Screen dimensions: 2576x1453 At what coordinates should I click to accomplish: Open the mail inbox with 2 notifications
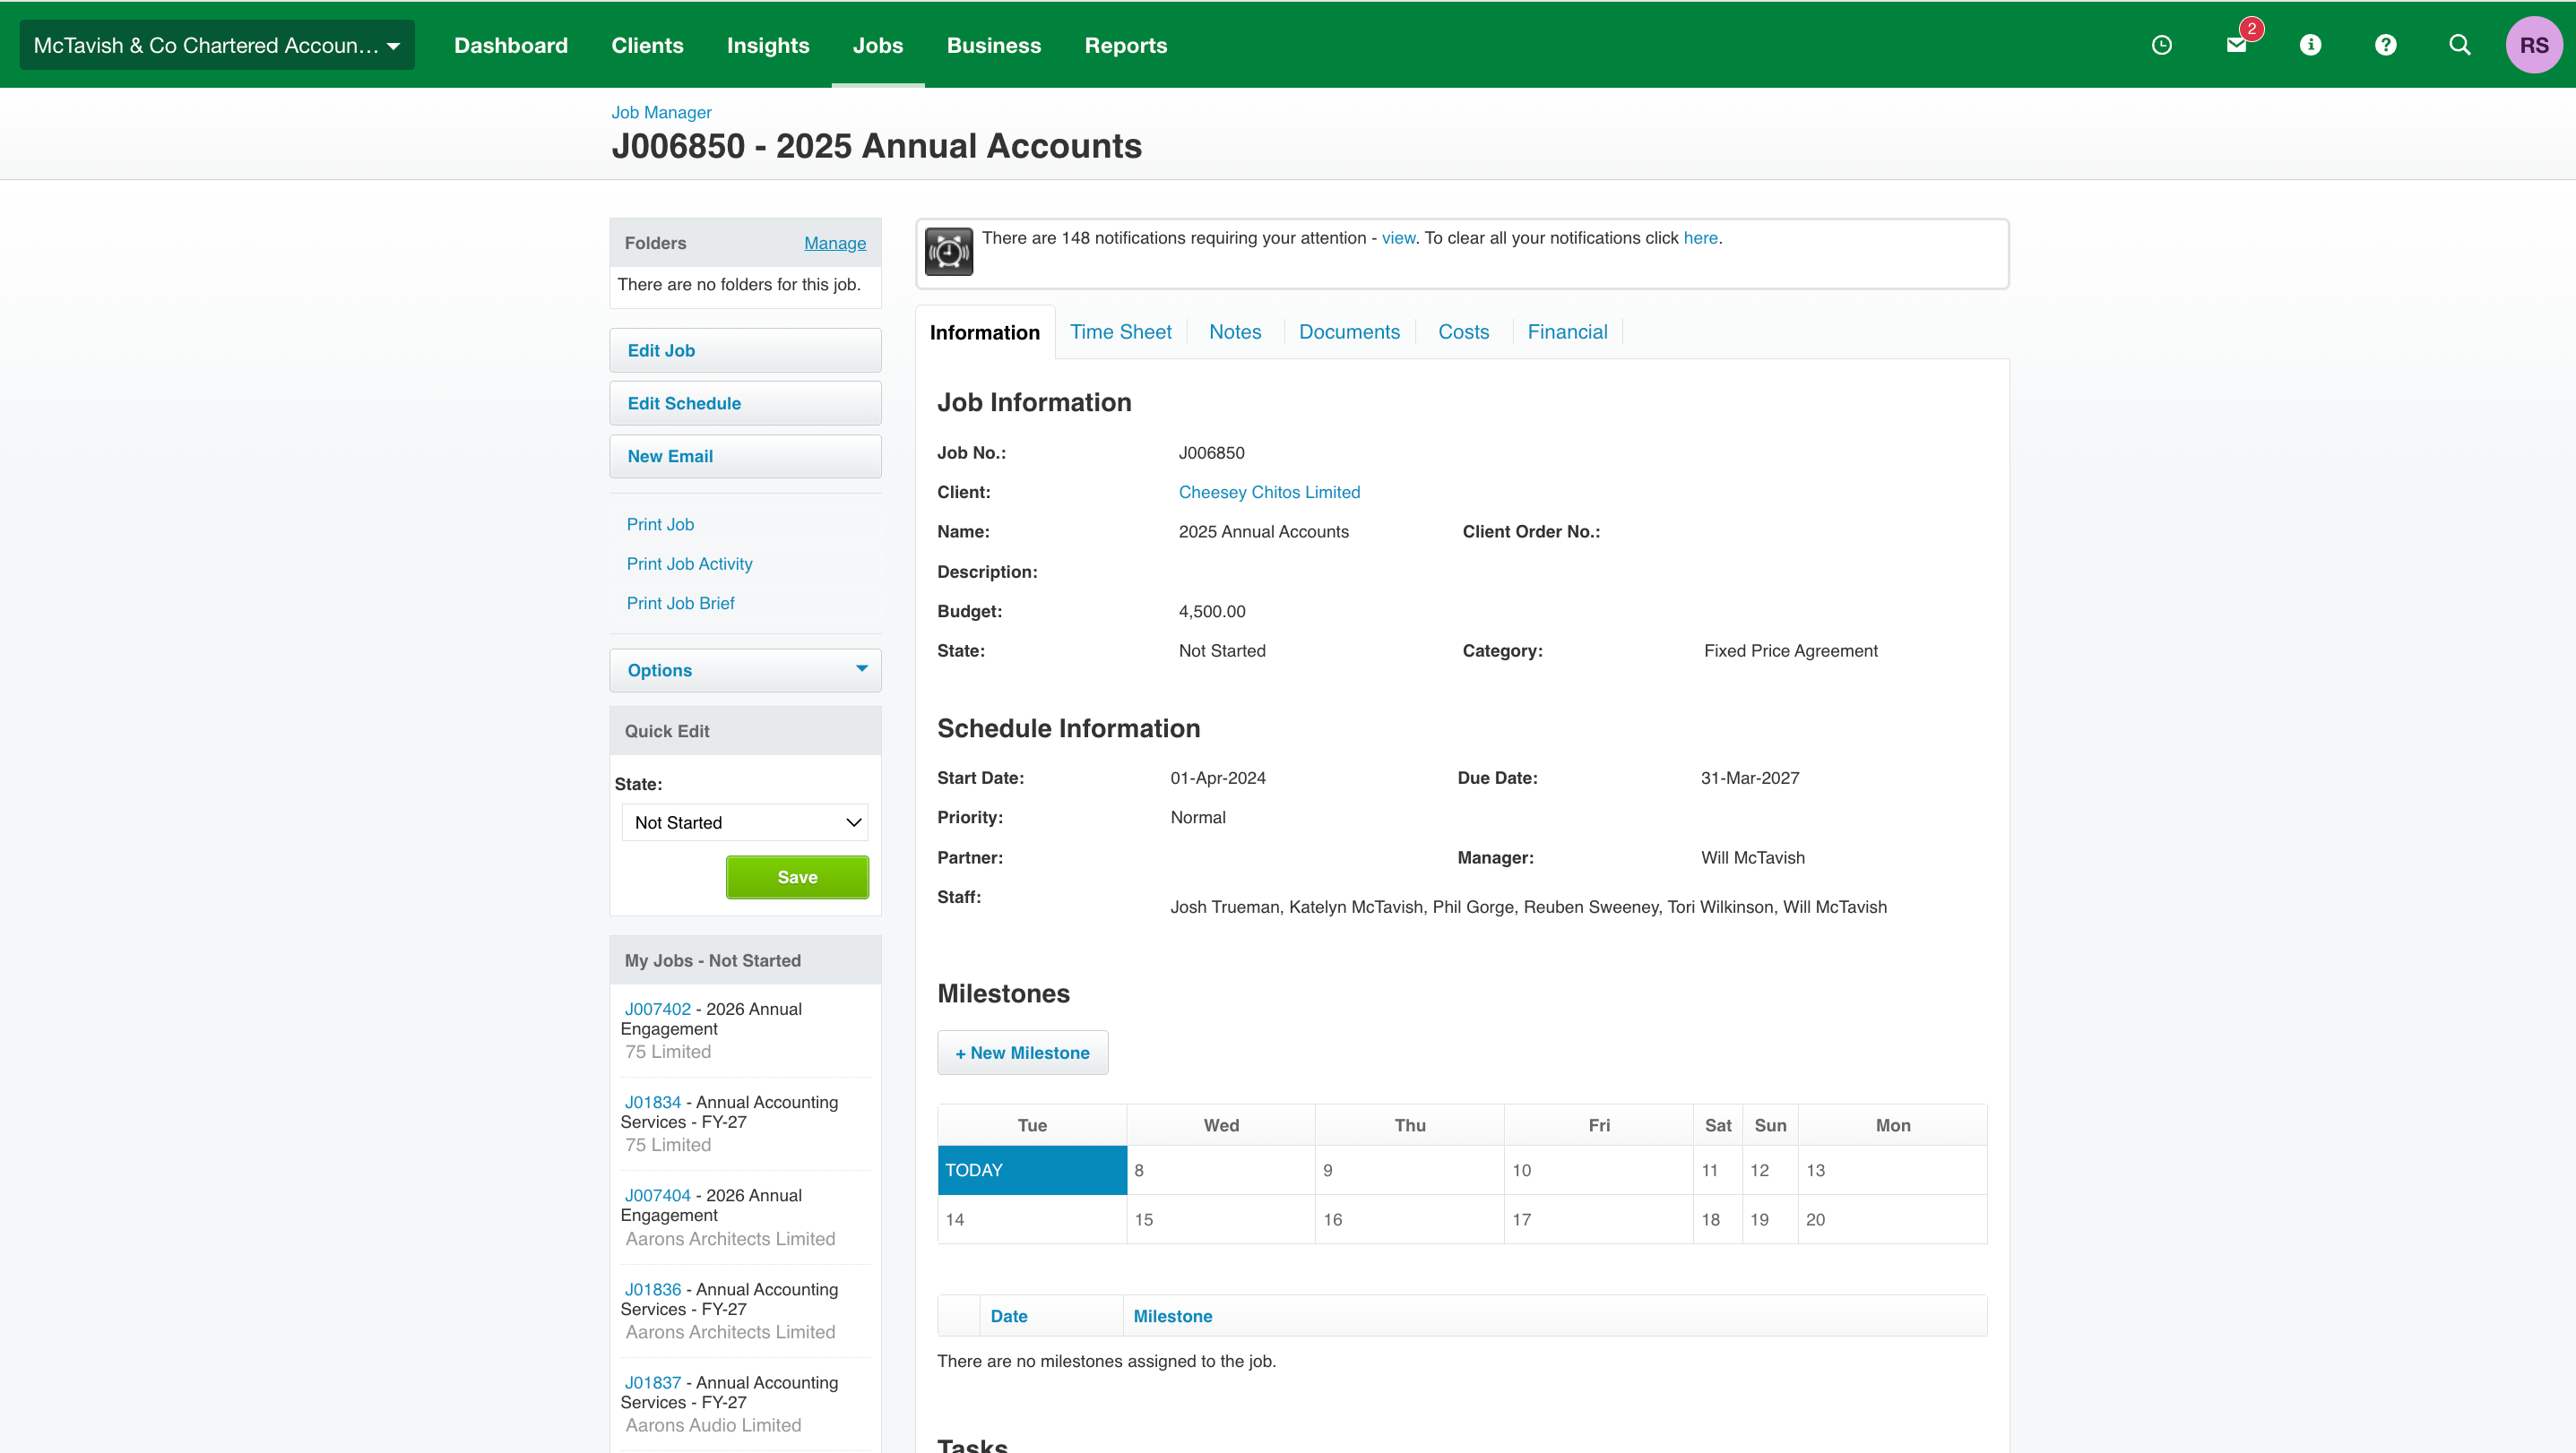(2236, 45)
